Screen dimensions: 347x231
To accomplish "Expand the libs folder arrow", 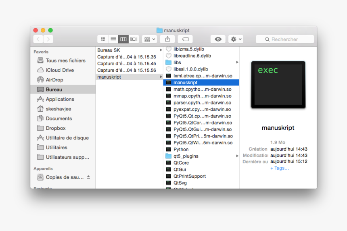I will pos(237,62).
